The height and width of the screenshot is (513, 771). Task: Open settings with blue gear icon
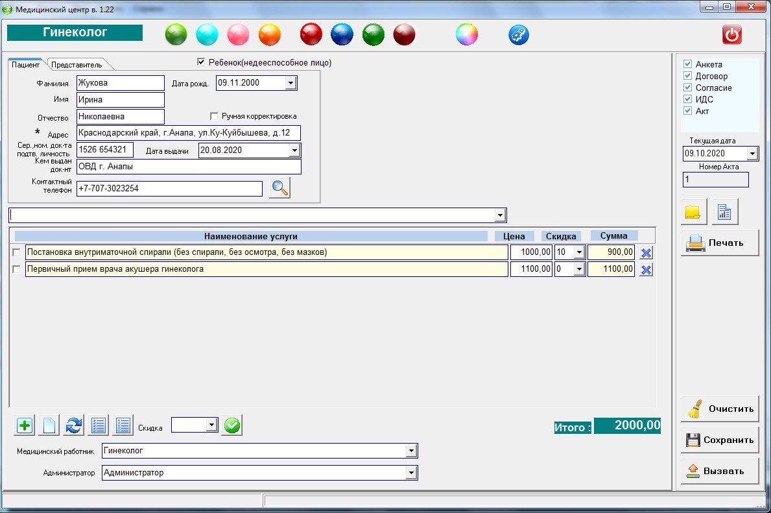point(519,35)
